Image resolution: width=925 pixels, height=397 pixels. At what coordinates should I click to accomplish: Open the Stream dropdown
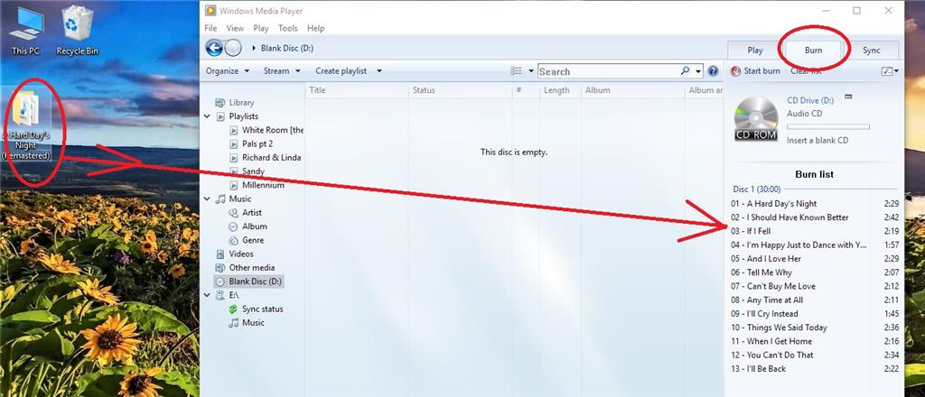tap(282, 70)
